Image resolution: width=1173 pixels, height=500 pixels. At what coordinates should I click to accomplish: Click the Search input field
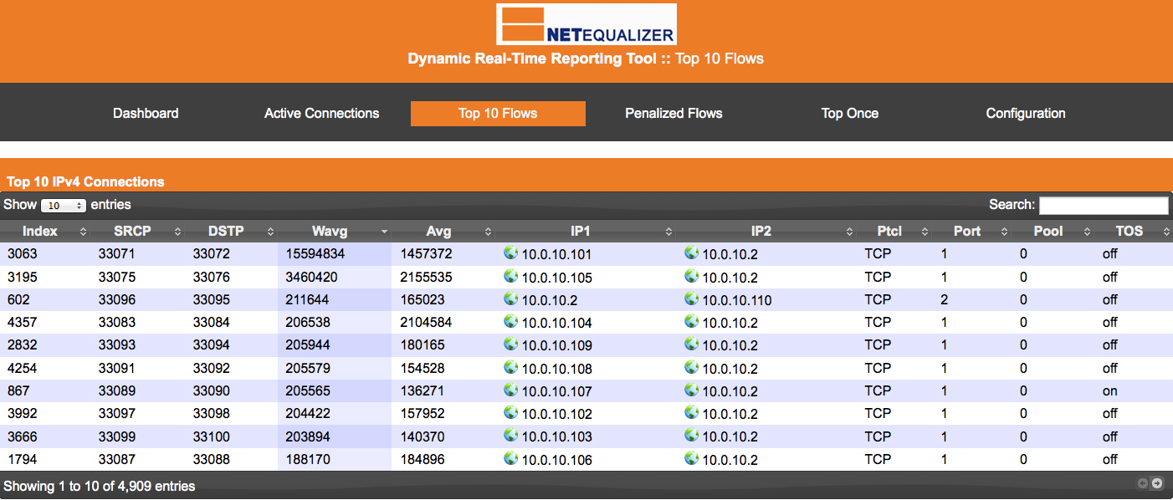[1103, 206]
